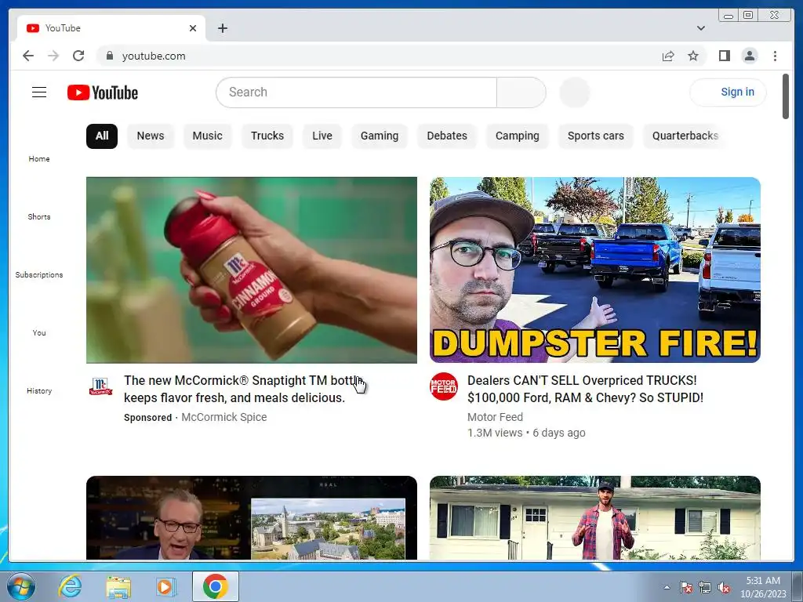Screen dimensions: 803x602
Task: Click the muted volume tray icon
Action: [x=724, y=587]
